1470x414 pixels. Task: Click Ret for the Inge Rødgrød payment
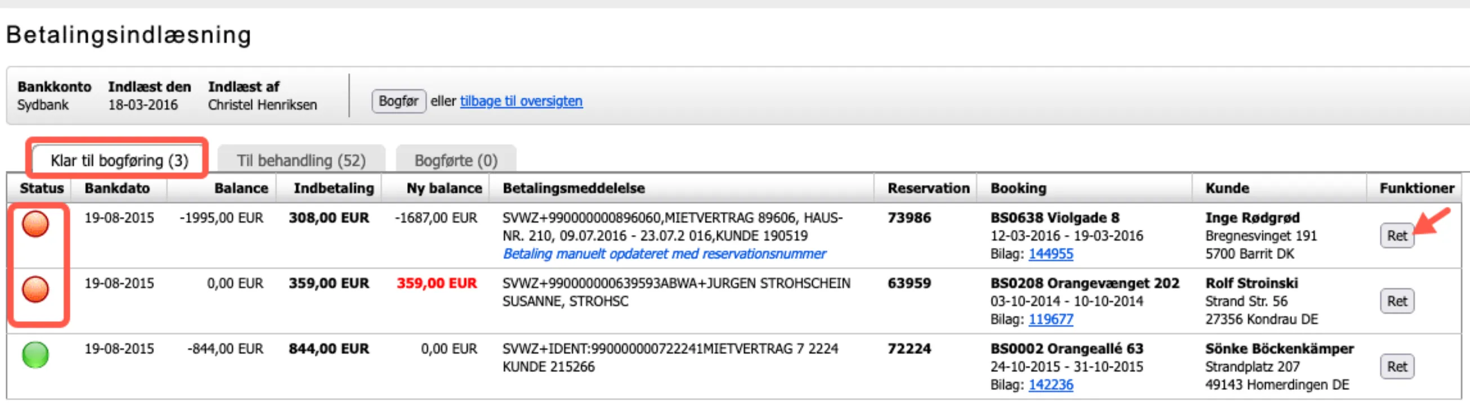[1396, 236]
